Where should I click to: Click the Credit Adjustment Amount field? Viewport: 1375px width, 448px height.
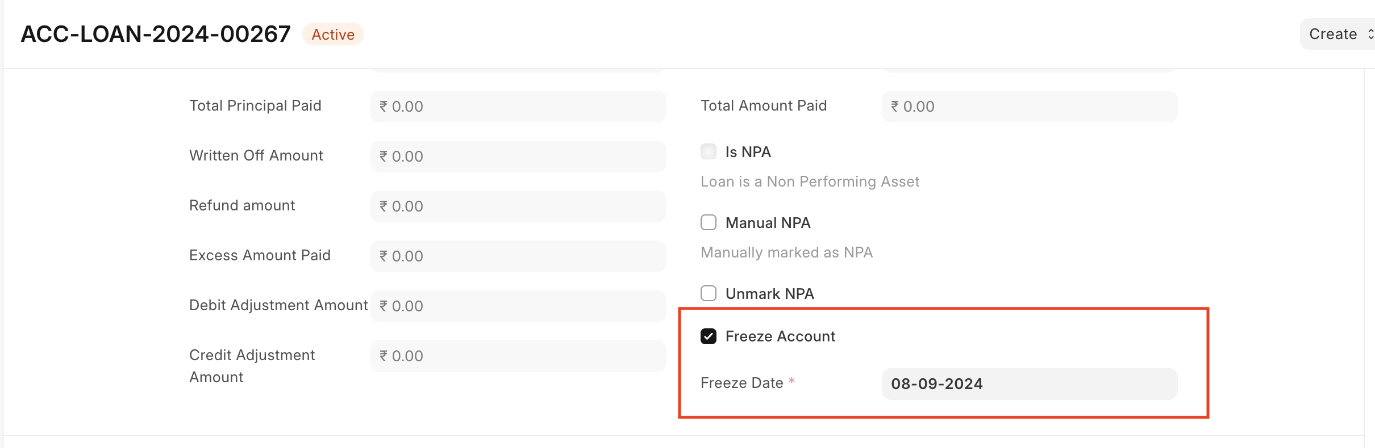pos(518,356)
